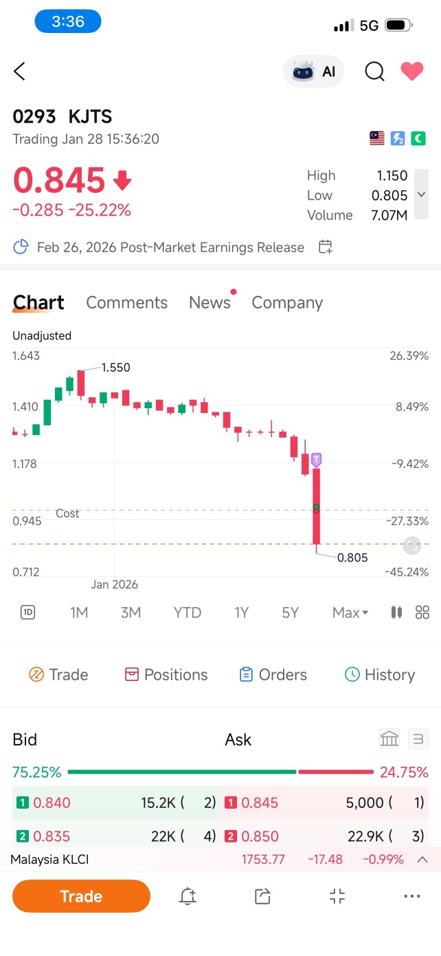Open the four-square chart layout icon
The image size is (441, 956).
coord(422,612)
